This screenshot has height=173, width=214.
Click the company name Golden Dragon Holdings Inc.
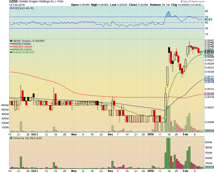click(x=37, y=2)
